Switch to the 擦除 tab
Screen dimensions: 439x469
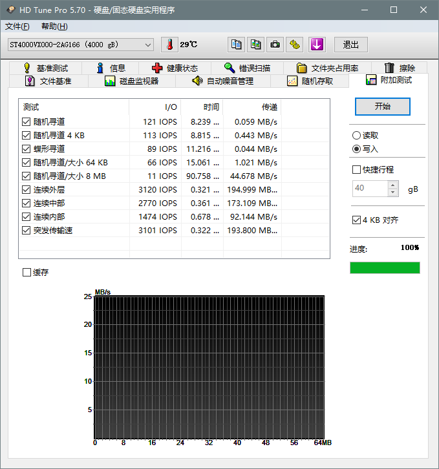[x=400, y=68]
